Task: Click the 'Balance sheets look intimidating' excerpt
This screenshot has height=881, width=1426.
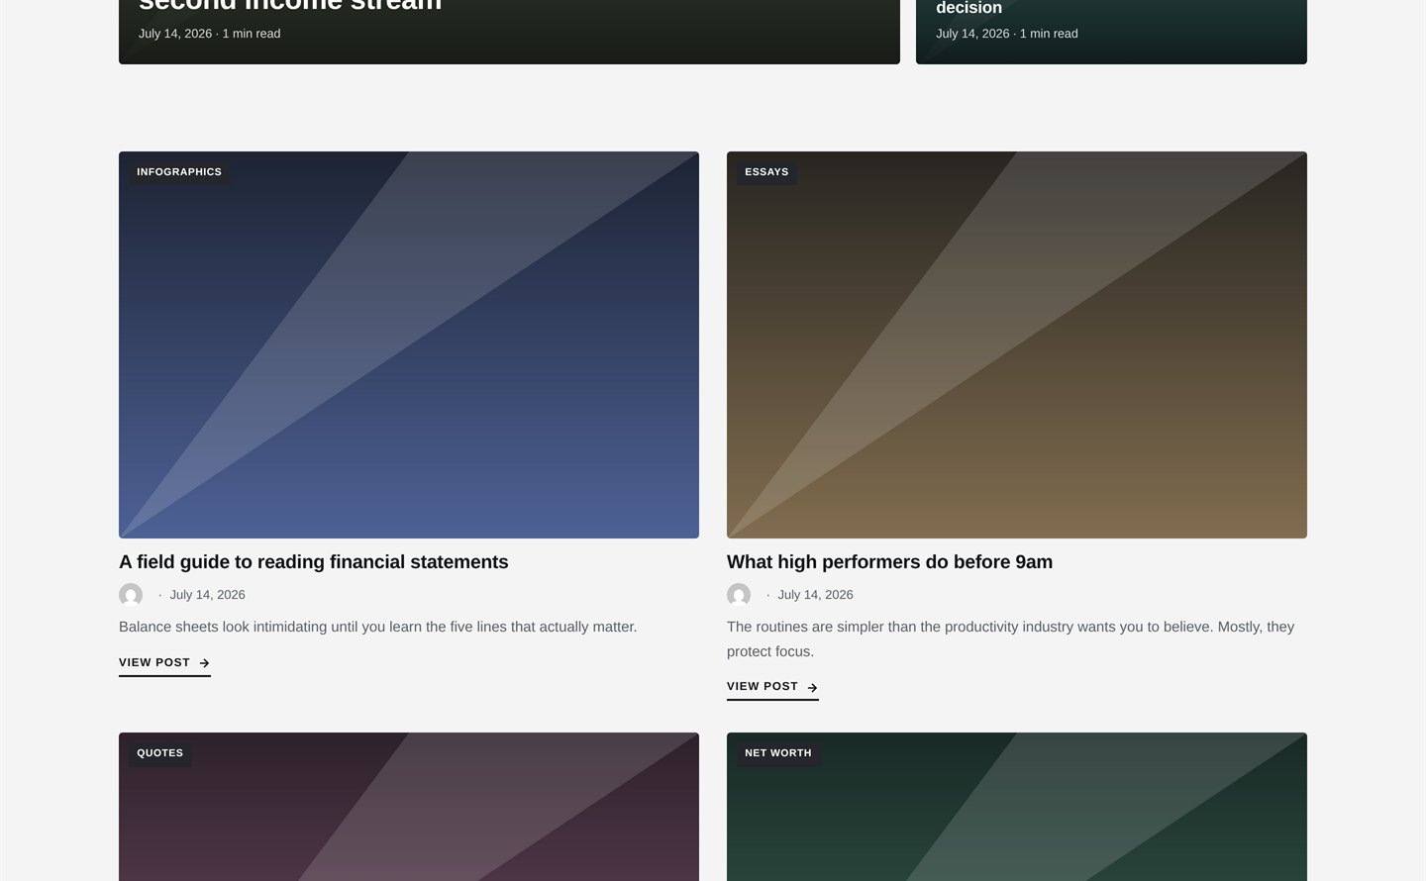Action: pyautogui.click(x=377, y=627)
